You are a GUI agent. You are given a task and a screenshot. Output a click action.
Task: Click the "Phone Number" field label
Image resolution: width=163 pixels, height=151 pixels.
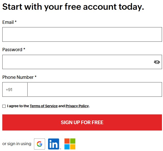pos(18,77)
